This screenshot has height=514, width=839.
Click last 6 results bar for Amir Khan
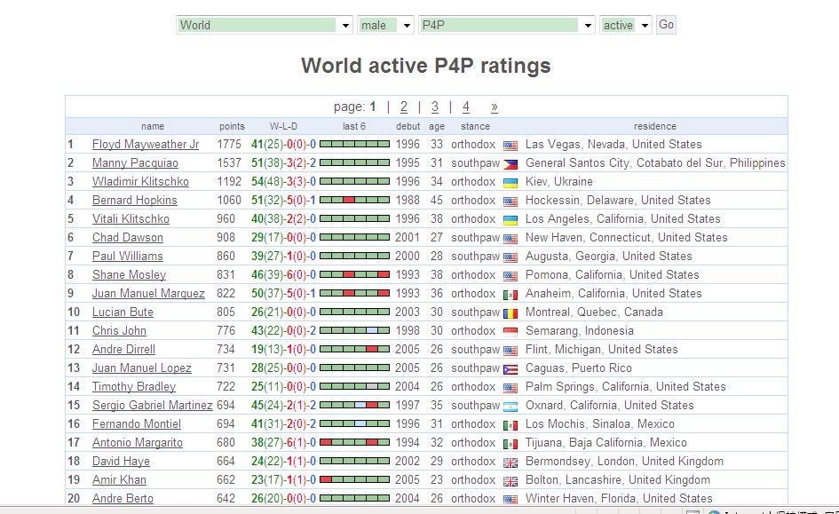(x=354, y=479)
